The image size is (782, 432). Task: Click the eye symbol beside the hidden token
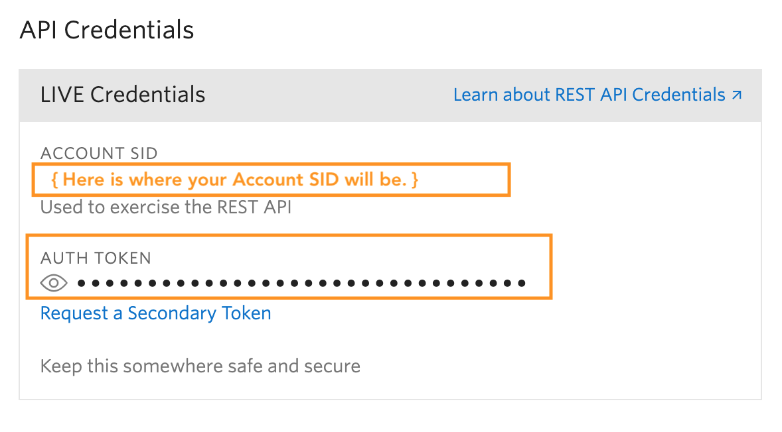click(x=56, y=283)
